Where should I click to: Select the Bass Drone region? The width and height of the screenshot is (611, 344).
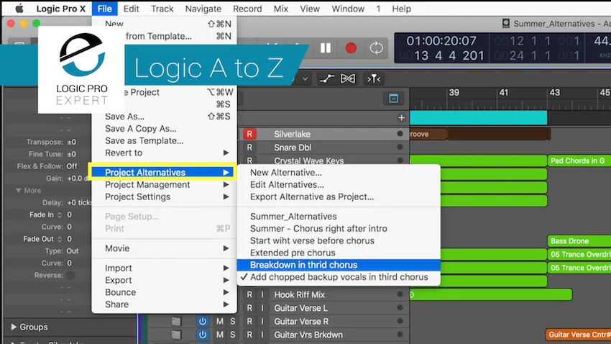(579, 241)
